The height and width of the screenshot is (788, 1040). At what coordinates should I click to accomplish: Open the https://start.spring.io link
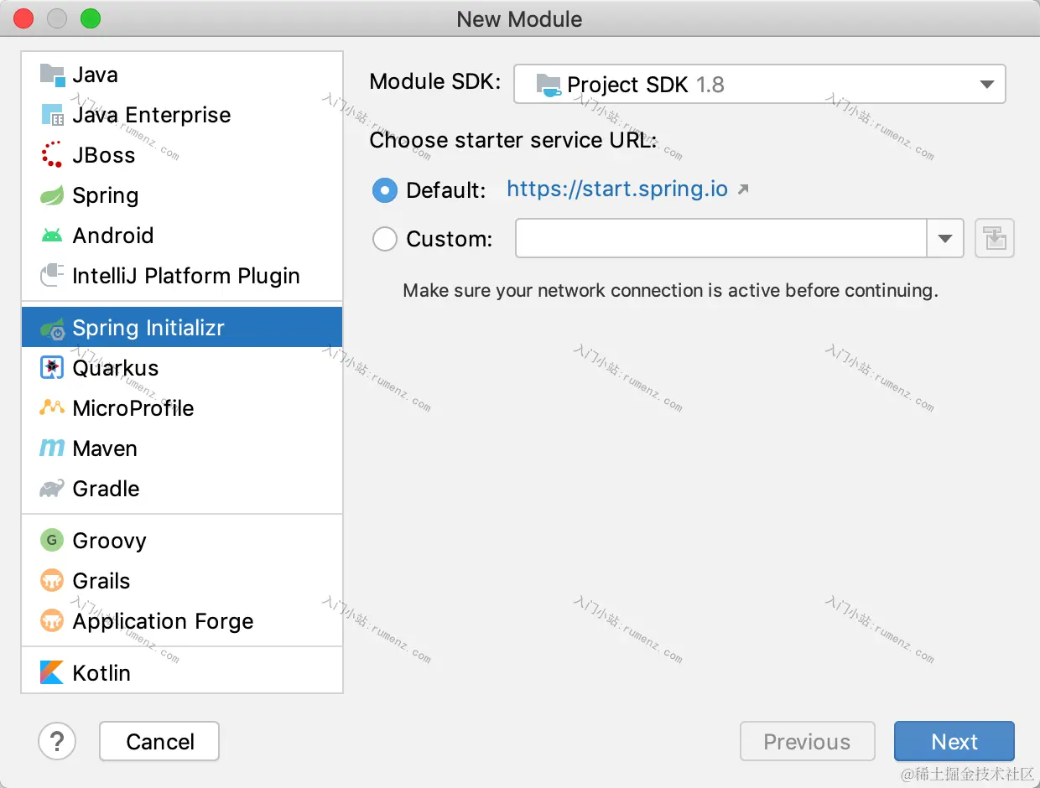point(617,189)
